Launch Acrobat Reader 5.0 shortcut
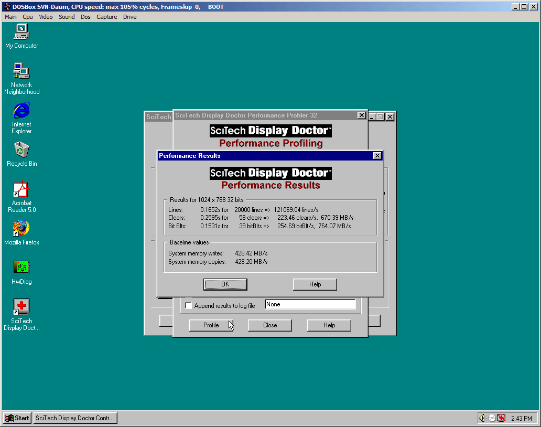541x427 pixels. click(21, 197)
